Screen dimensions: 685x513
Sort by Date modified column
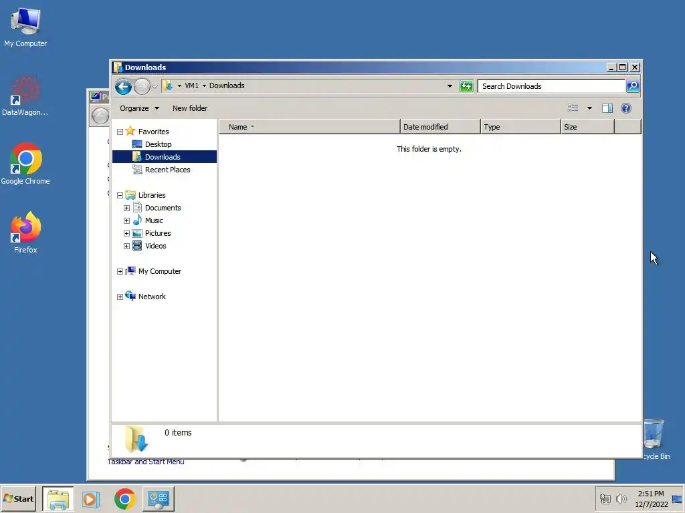(440, 127)
